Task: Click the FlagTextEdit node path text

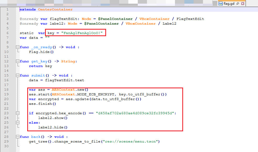Action: (x=190, y=19)
